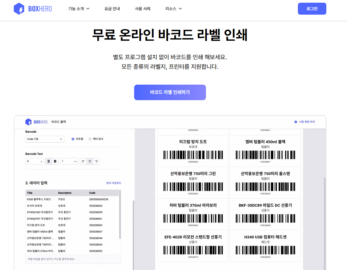Open 사용 방법 안내 help link
Image resolution: width=347 pixels, height=270 pixels.
click(307, 122)
